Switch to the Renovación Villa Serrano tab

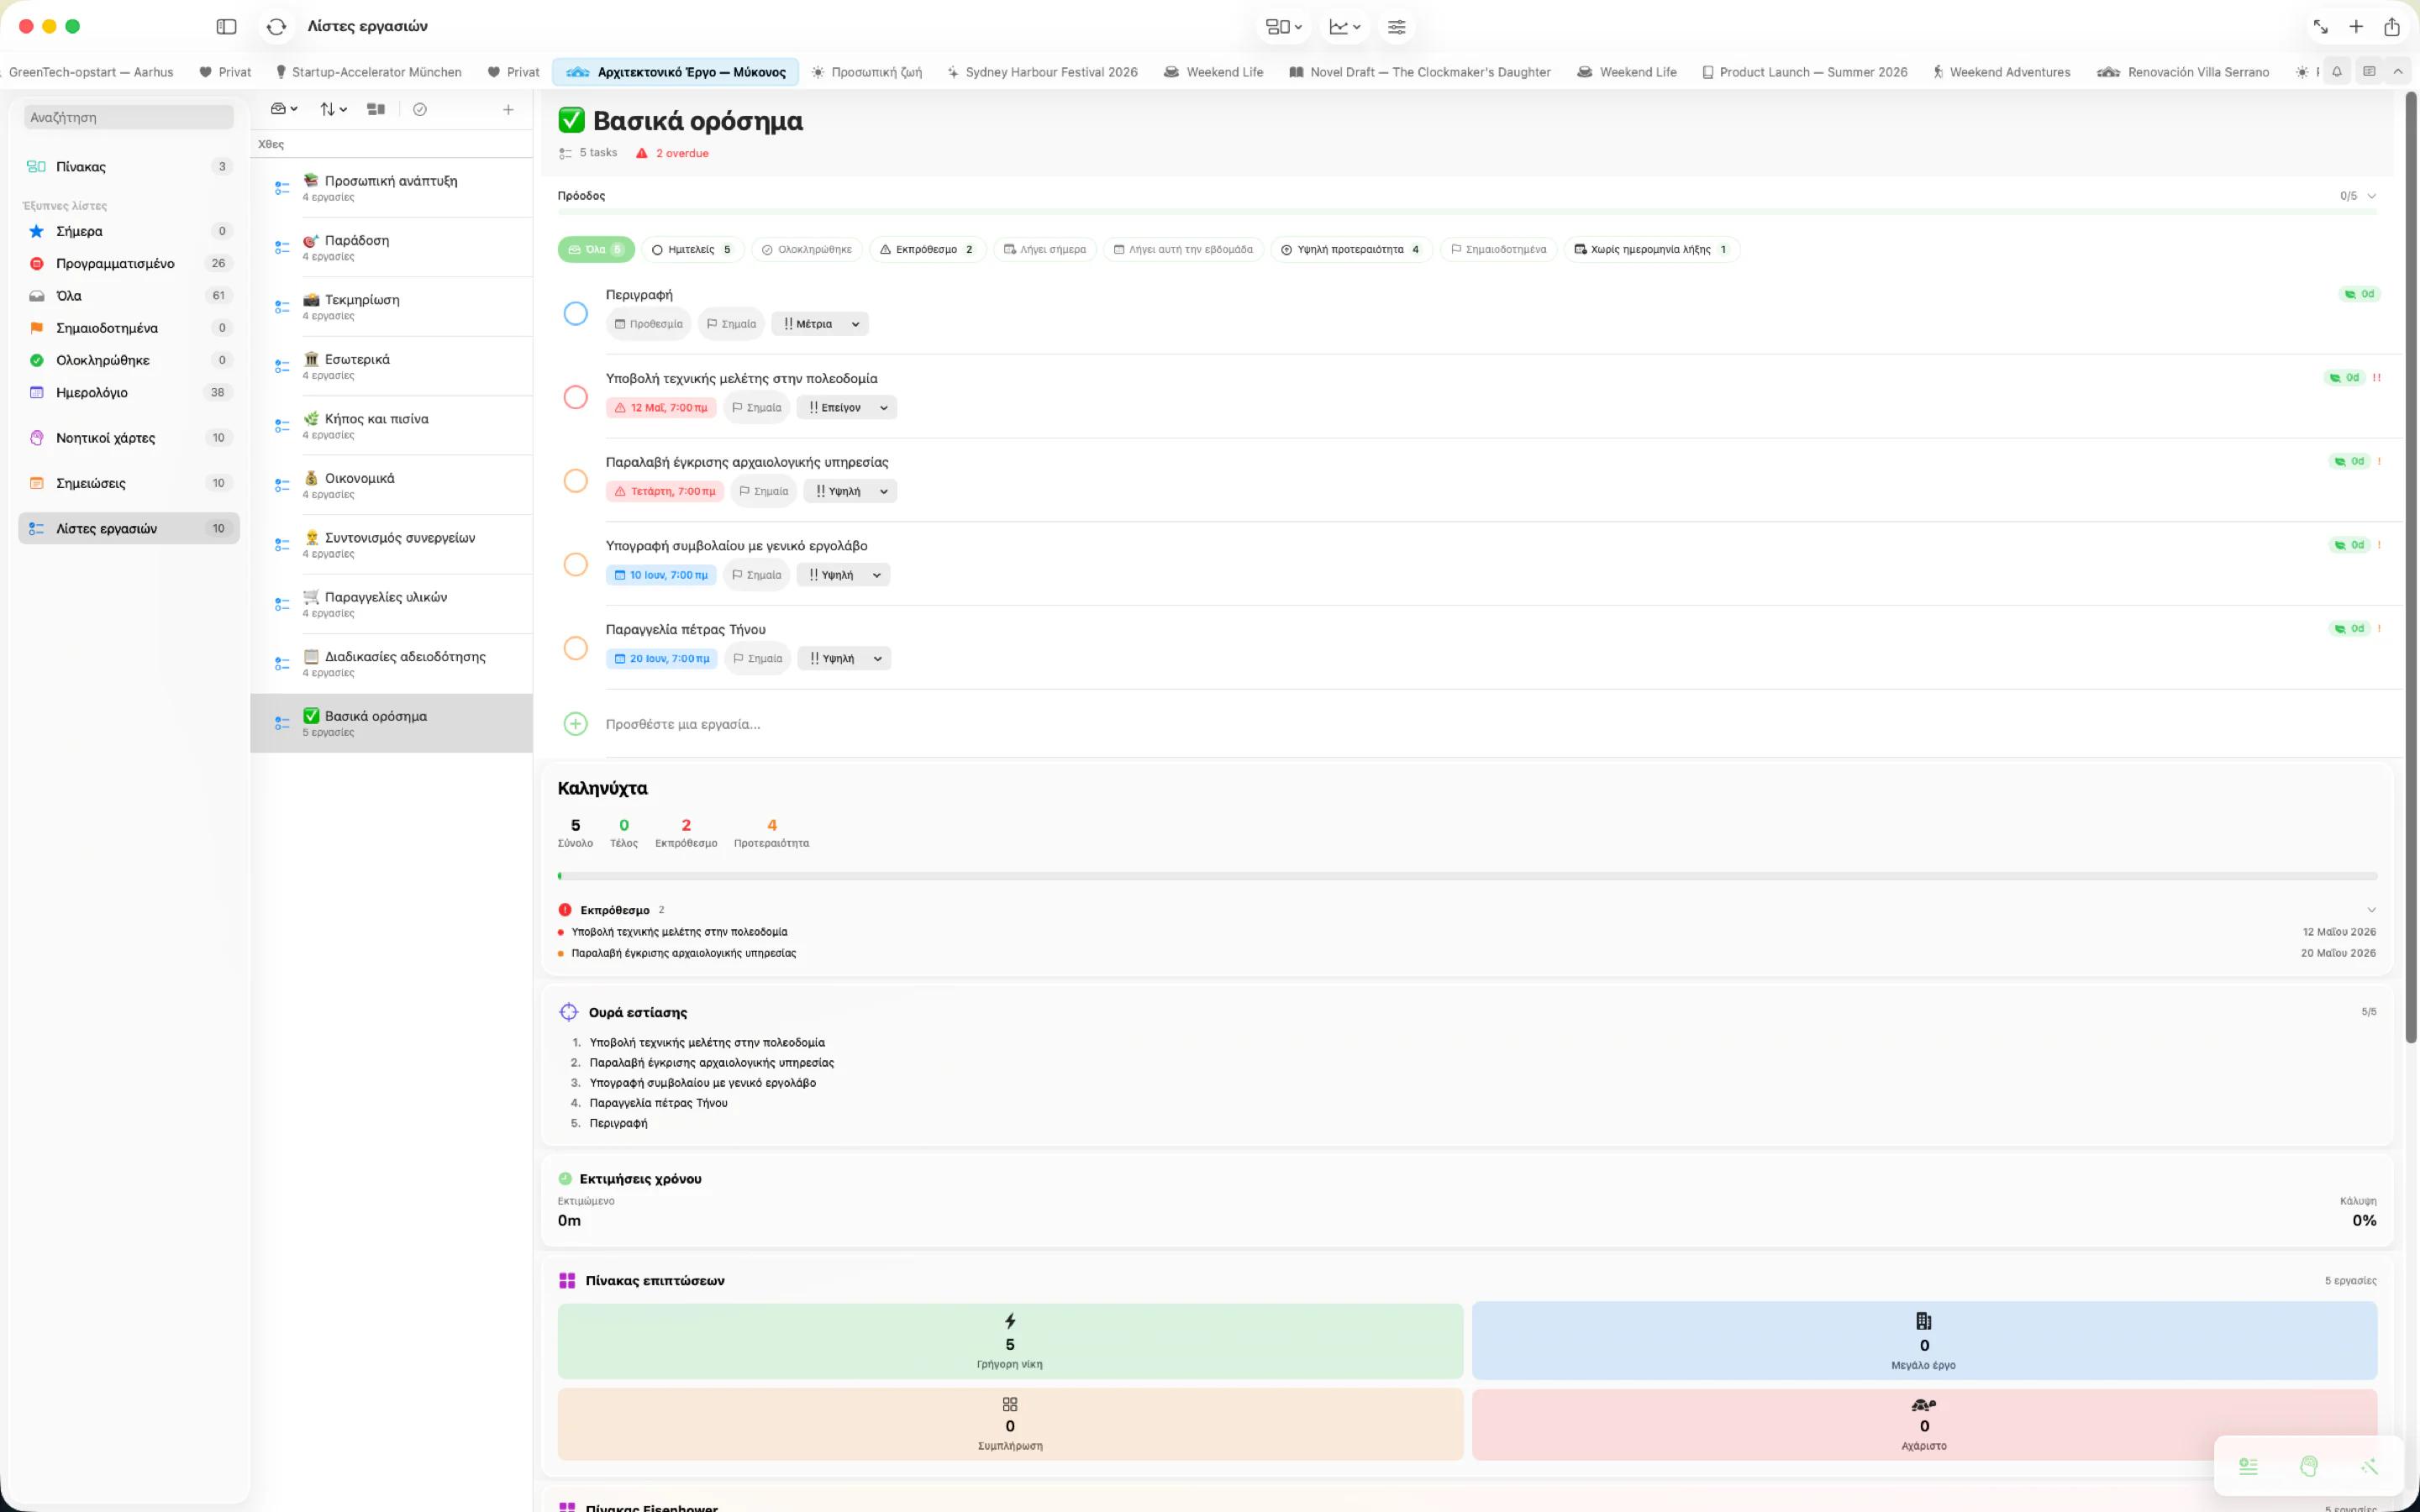[x=2183, y=72]
